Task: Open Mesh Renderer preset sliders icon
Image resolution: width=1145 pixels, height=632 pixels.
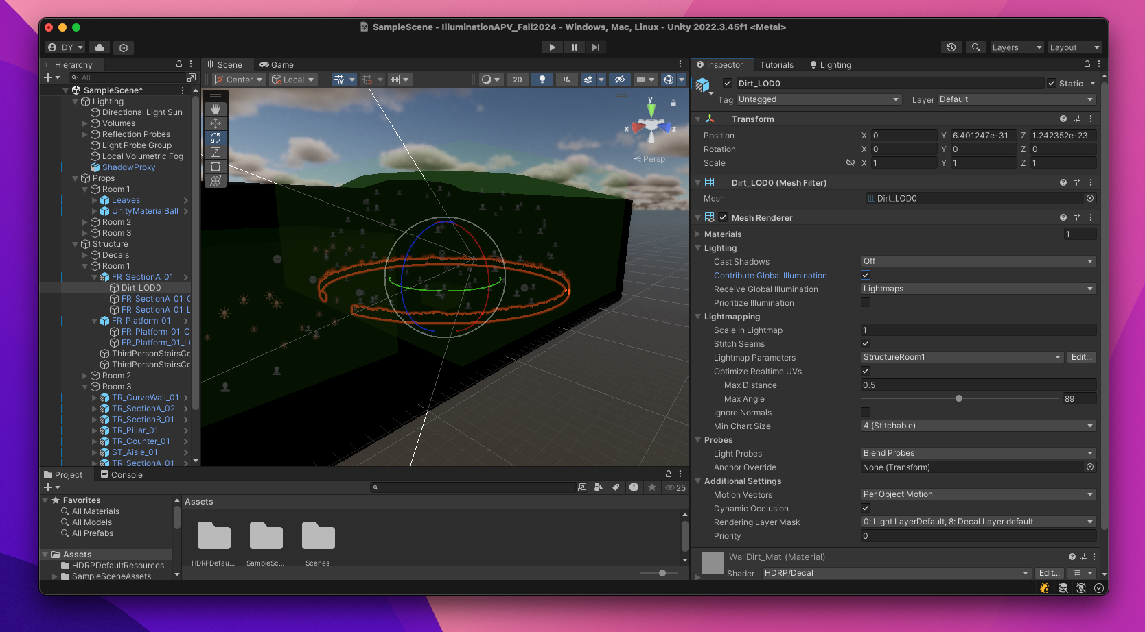Action: [x=1077, y=217]
